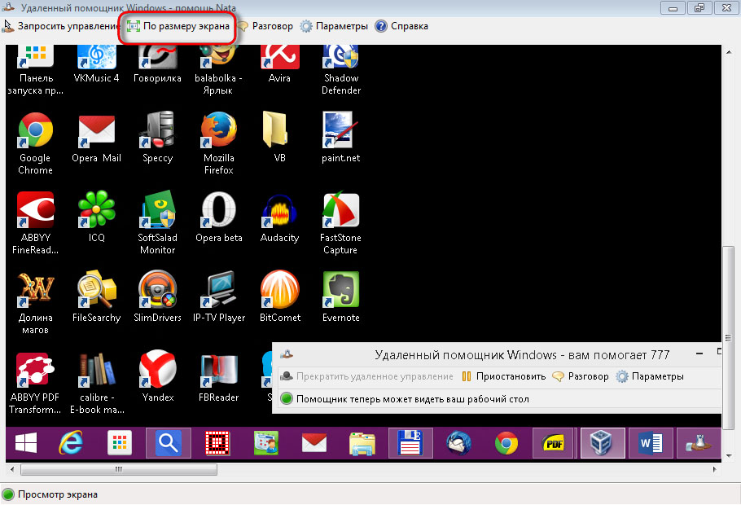Launch Opera beta shortcut
741x505 pixels.
click(x=219, y=217)
